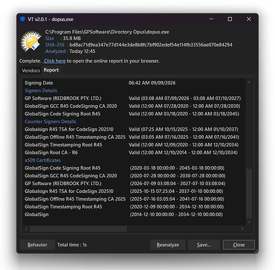Minimize the VT window

(211, 19)
